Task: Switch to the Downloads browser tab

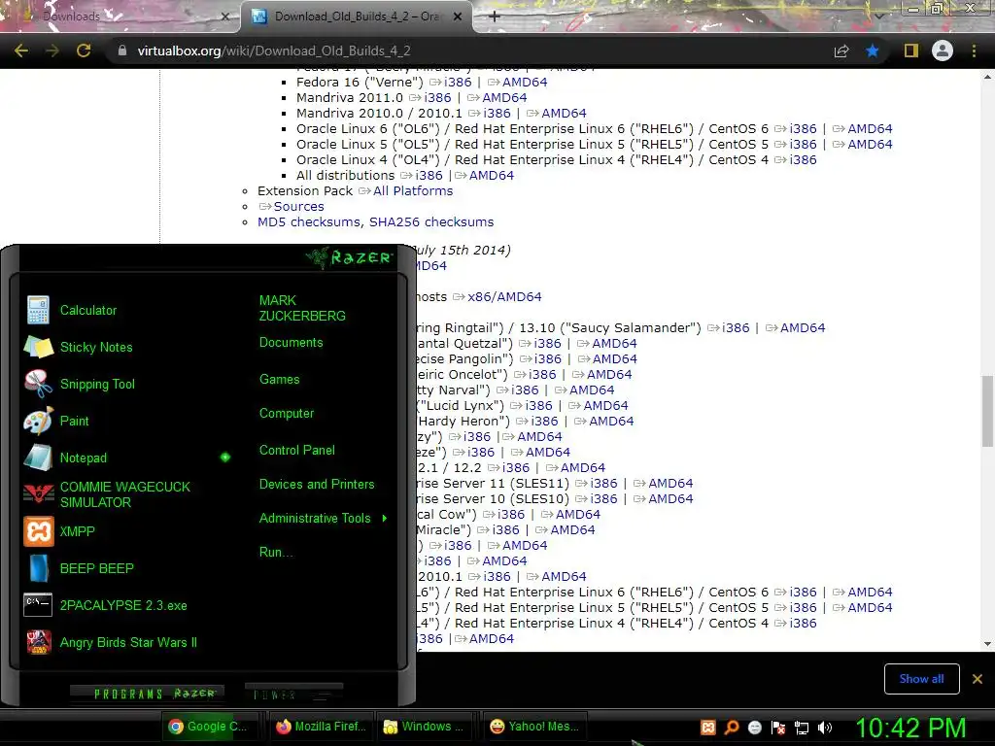Action: 120,17
